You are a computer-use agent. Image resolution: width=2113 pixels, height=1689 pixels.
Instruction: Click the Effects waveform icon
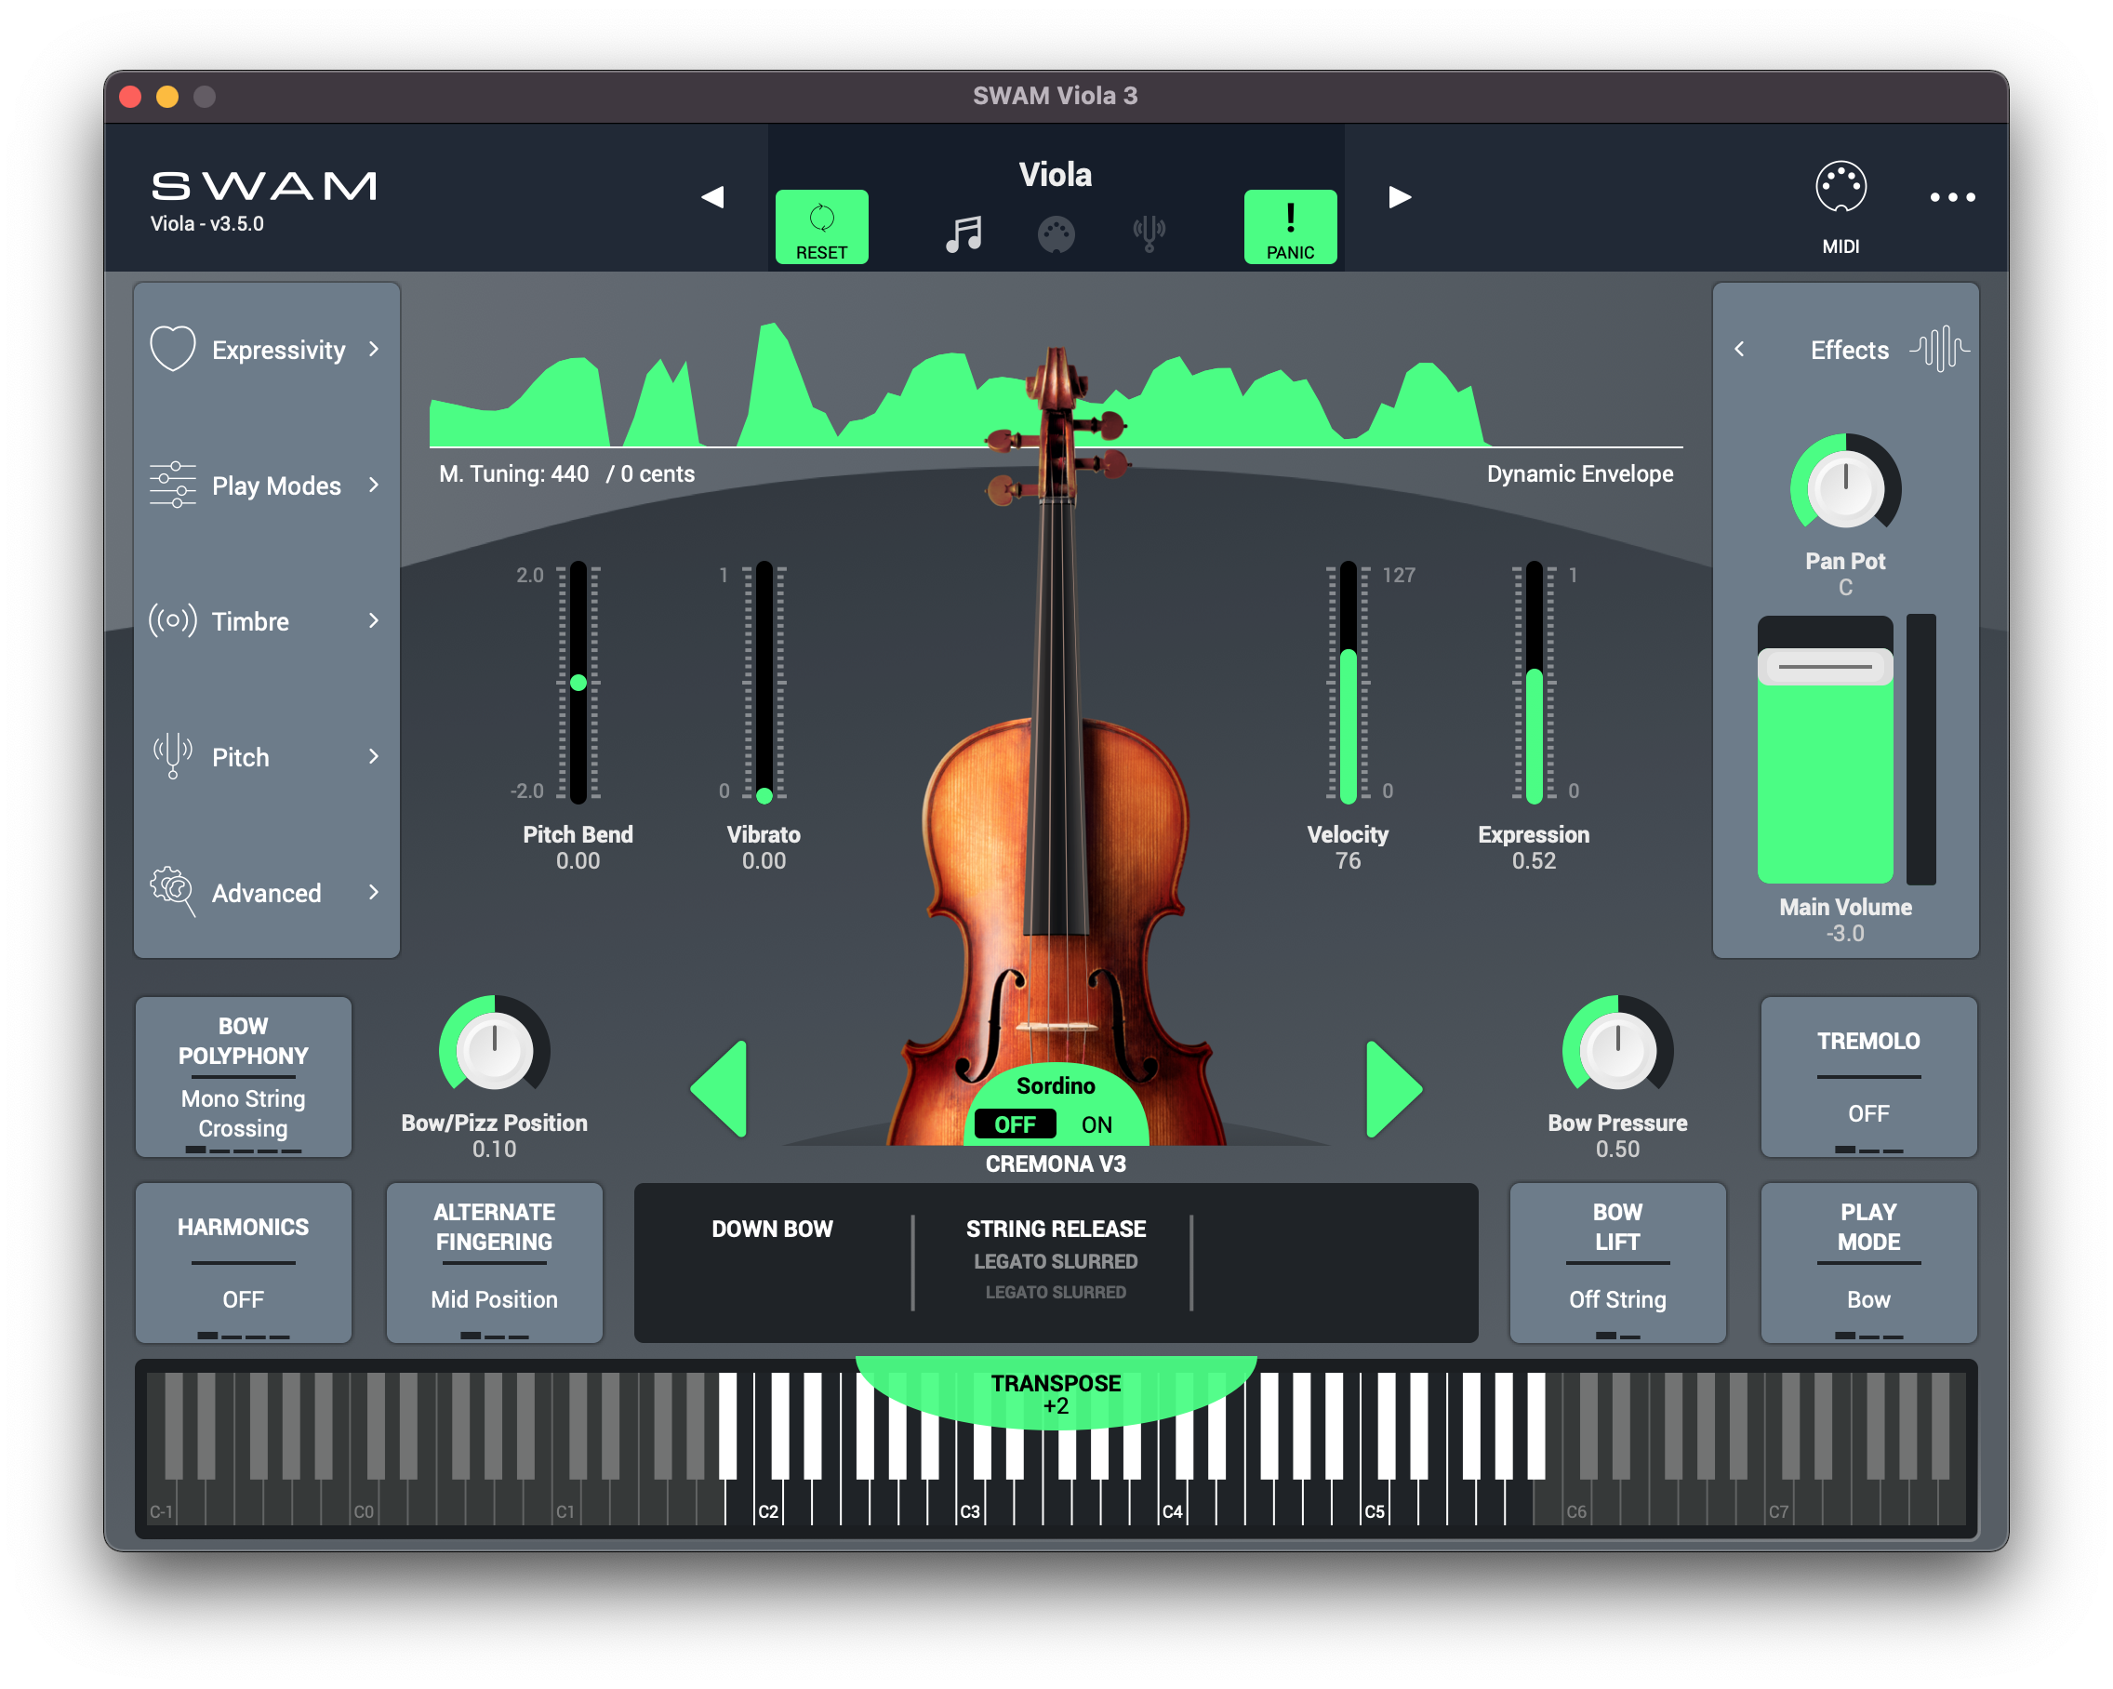(1939, 349)
